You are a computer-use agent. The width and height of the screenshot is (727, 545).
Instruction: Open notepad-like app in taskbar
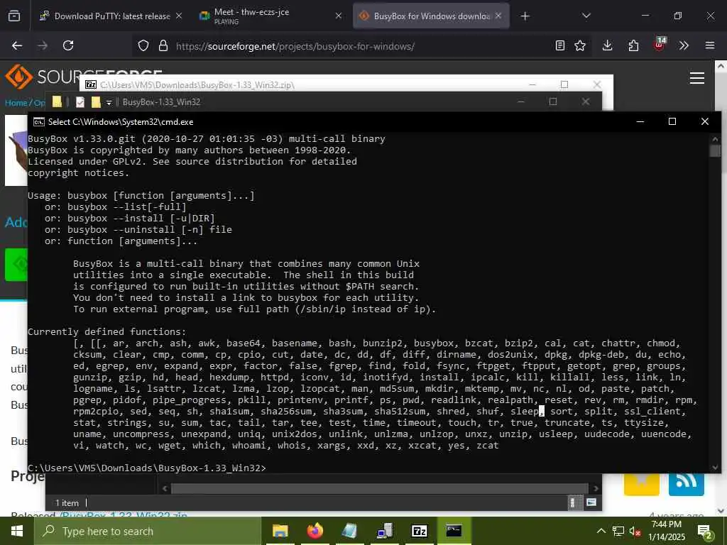[349, 531]
